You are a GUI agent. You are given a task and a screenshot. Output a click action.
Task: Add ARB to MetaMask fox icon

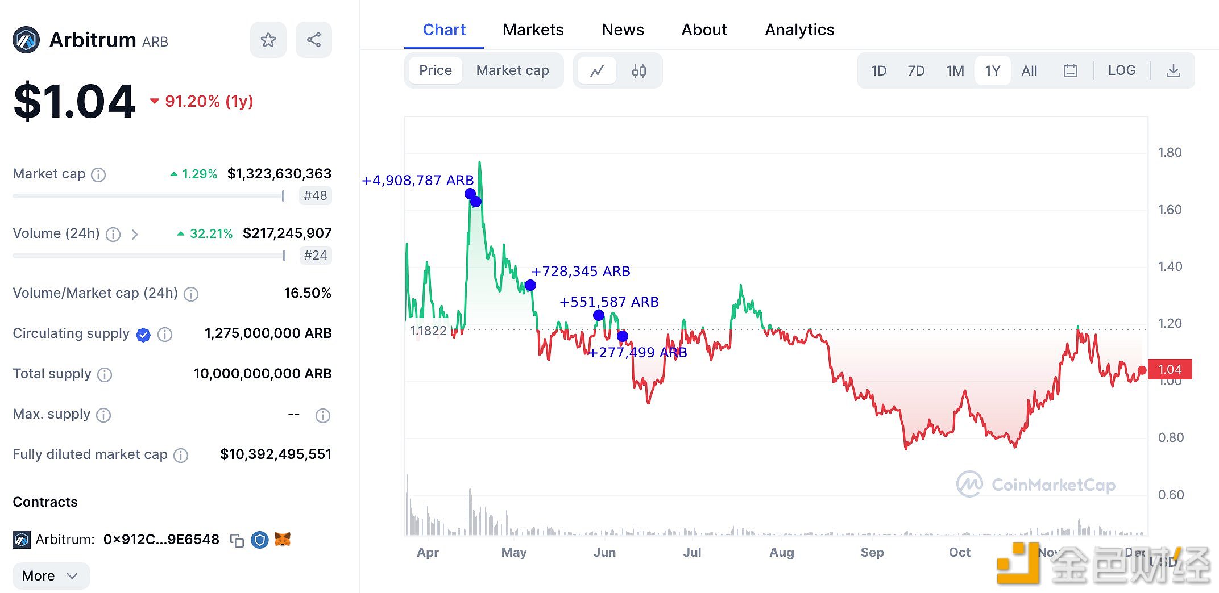(283, 539)
